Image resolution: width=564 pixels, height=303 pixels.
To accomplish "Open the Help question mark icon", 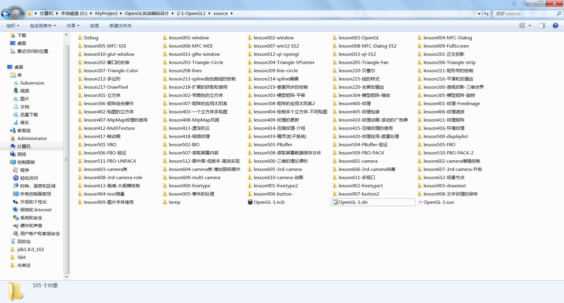I will click(x=555, y=26).
